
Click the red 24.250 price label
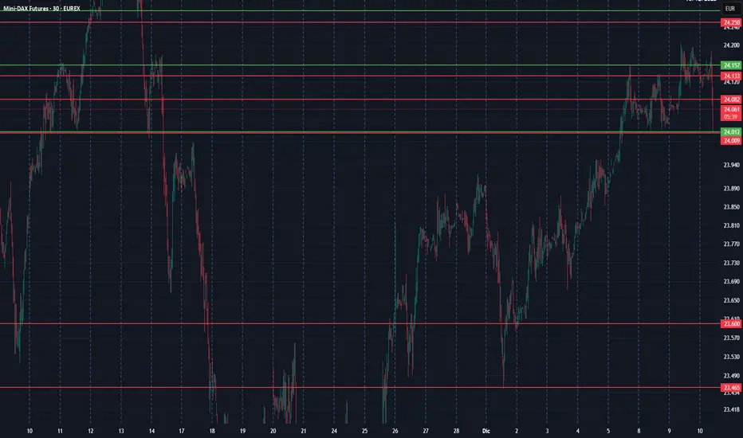pos(730,22)
